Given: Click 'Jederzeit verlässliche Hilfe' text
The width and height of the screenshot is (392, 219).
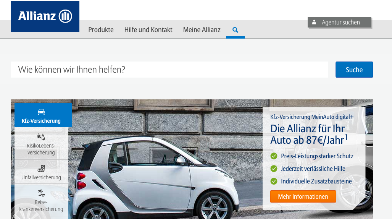Looking at the screenshot, I should pos(313,169).
